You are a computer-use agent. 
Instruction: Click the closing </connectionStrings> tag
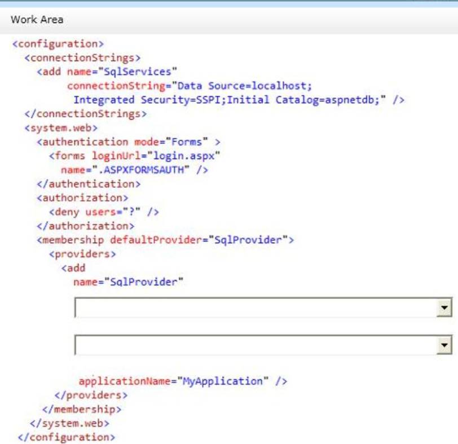pos(85,114)
